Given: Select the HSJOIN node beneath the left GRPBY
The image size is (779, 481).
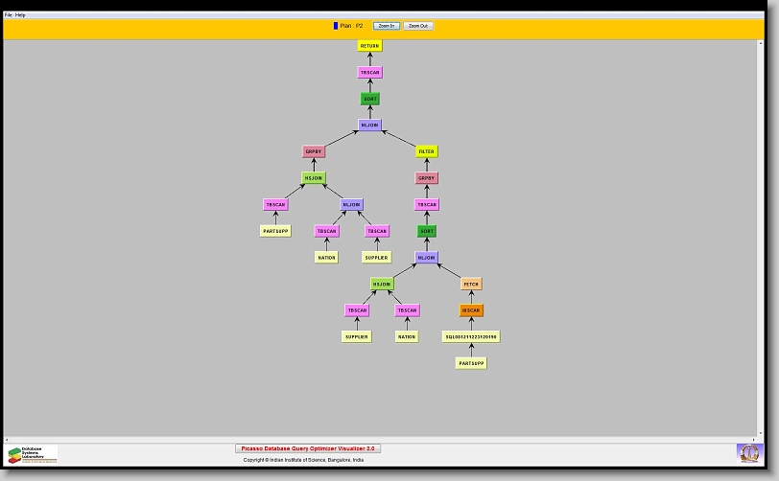Looking at the screenshot, I should [x=314, y=178].
